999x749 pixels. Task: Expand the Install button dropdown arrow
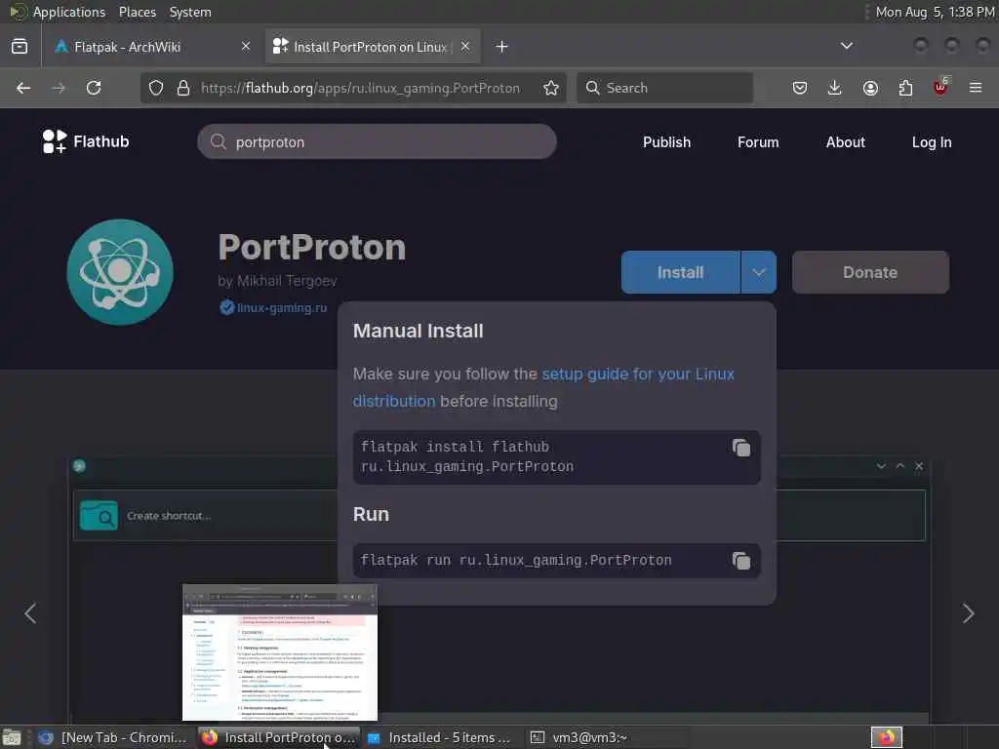click(758, 273)
